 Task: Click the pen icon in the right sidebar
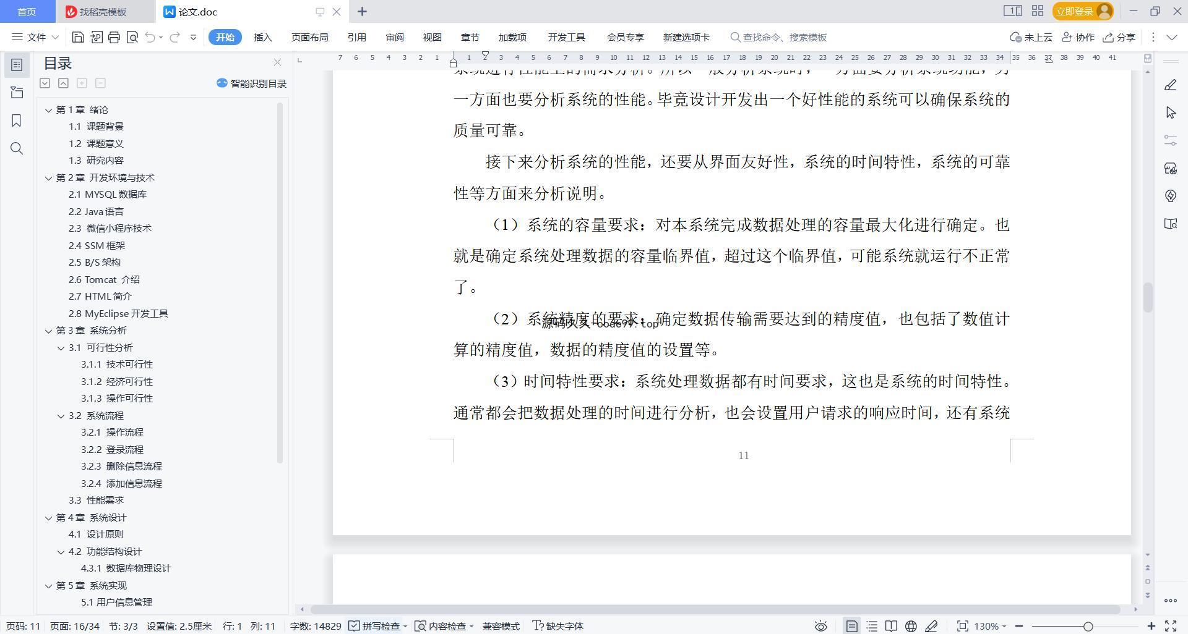[x=1170, y=85]
